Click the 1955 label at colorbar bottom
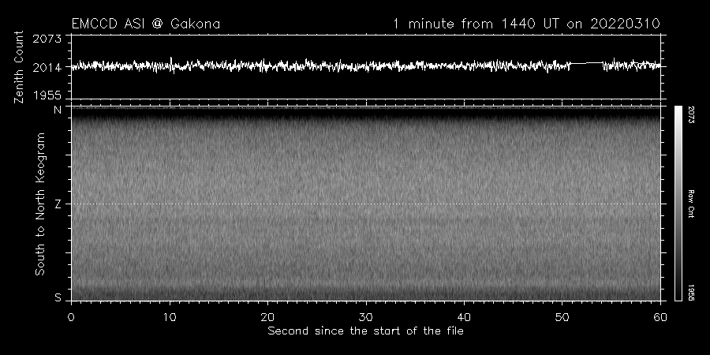The height and width of the screenshot is (355, 710). coord(691,293)
